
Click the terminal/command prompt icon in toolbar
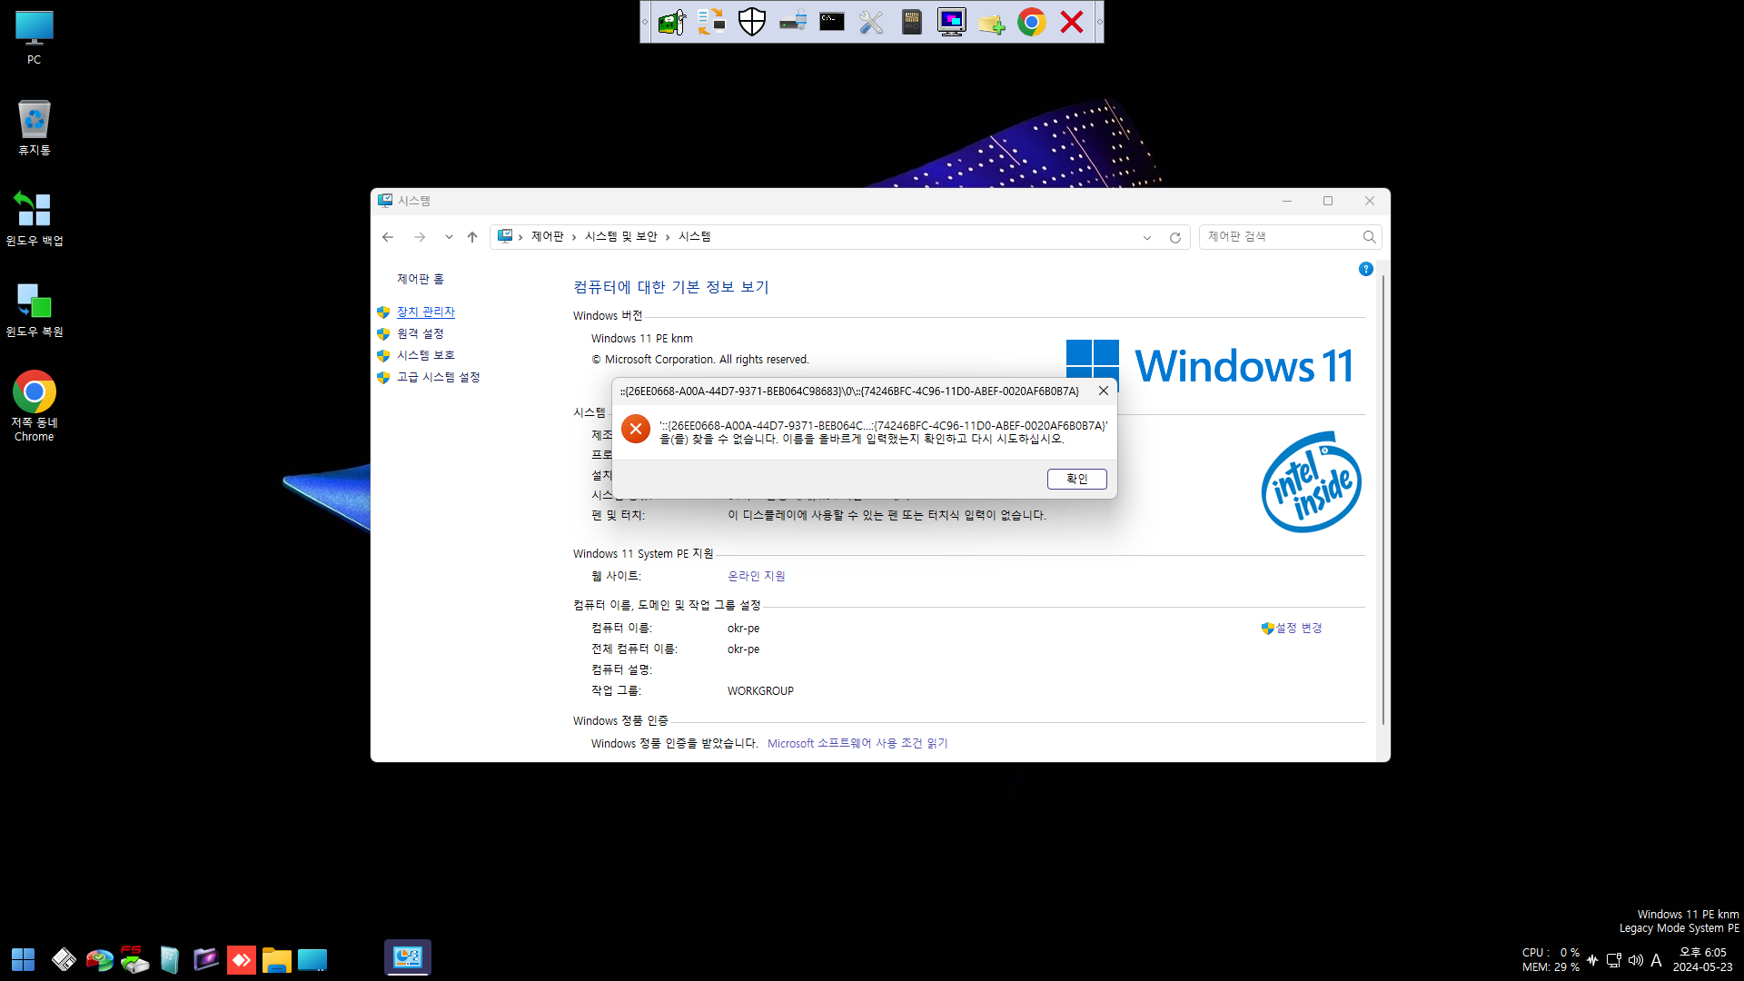(831, 22)
